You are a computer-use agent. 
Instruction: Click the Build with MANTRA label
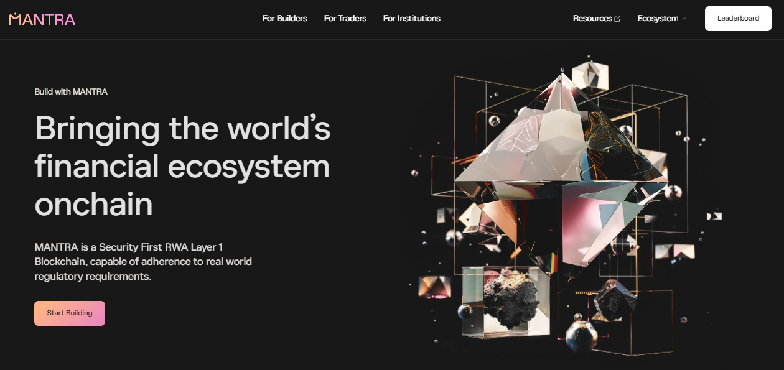[x=71, y=91]
